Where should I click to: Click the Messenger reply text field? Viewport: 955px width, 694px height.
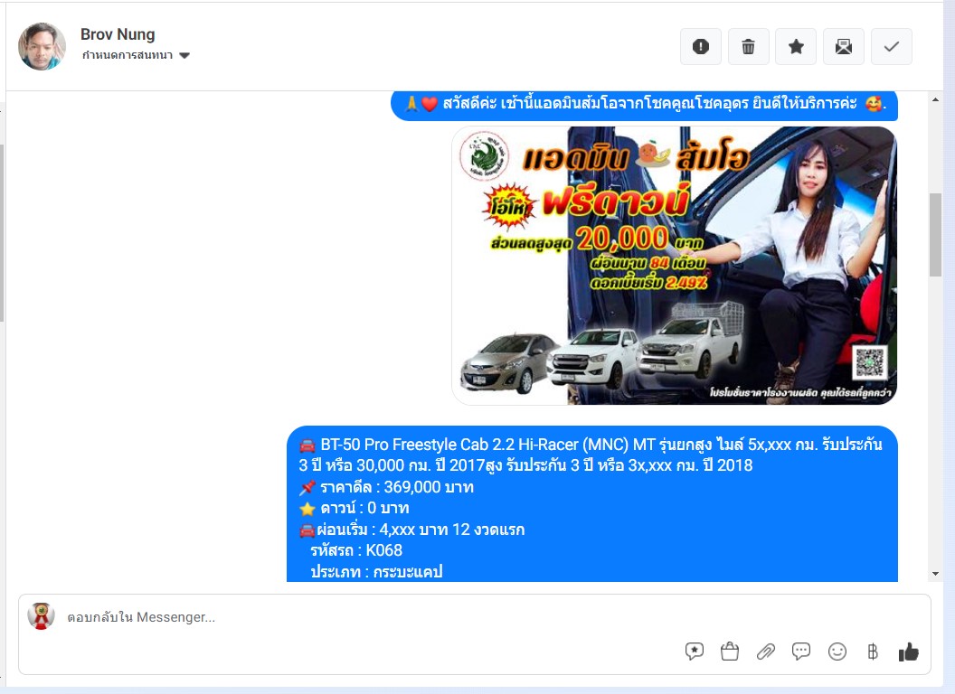tap(362, 617)
